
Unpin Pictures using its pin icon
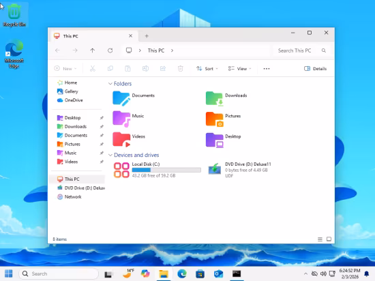[x=102, y=144]
